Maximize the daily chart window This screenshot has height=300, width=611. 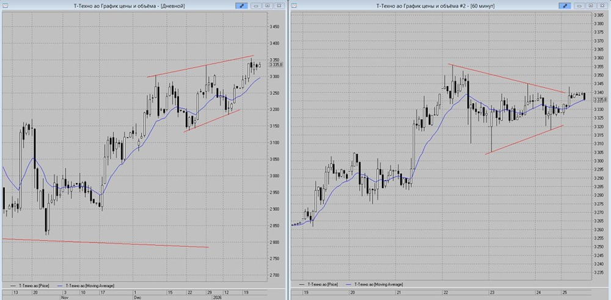[x=268, y=6]
